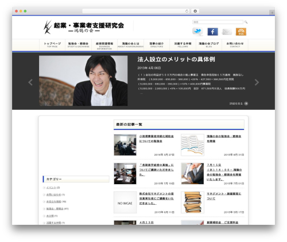Open the 4月23日 article link
The height and width of the screenshot is (242, 287).
coord(146,223)
